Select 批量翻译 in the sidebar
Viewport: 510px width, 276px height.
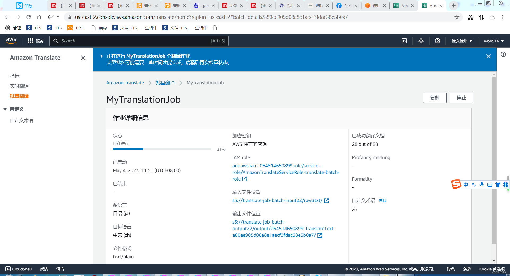click(19, 96)
